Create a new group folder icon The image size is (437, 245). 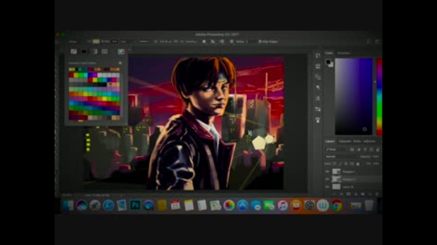coord(363,194)
